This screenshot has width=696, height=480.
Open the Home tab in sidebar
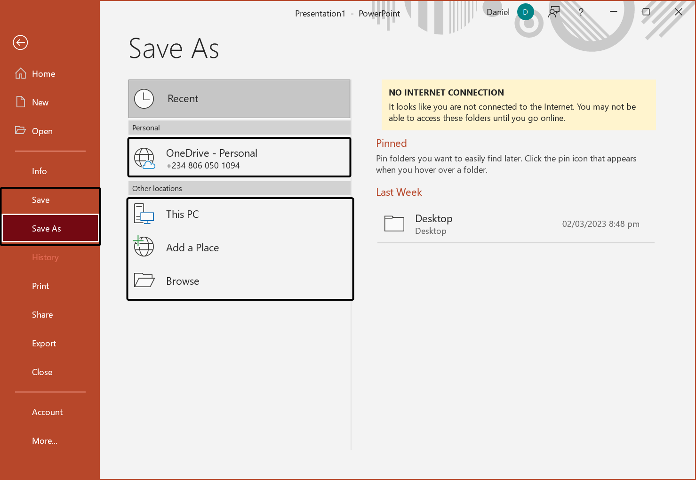pyautogui.click(x=43, y=74)
